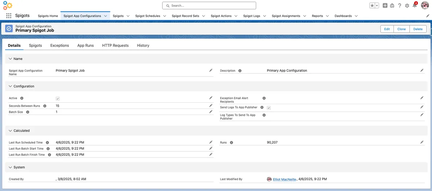Show help info for Description field
The width and height of the screenshot is (432, 191).
tap(240, 71)
